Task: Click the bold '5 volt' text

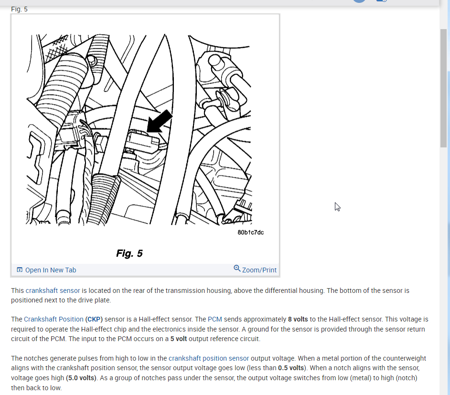Action: click(179, 339)
